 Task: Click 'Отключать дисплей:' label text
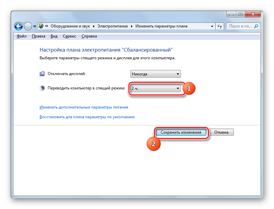point(67,74)
